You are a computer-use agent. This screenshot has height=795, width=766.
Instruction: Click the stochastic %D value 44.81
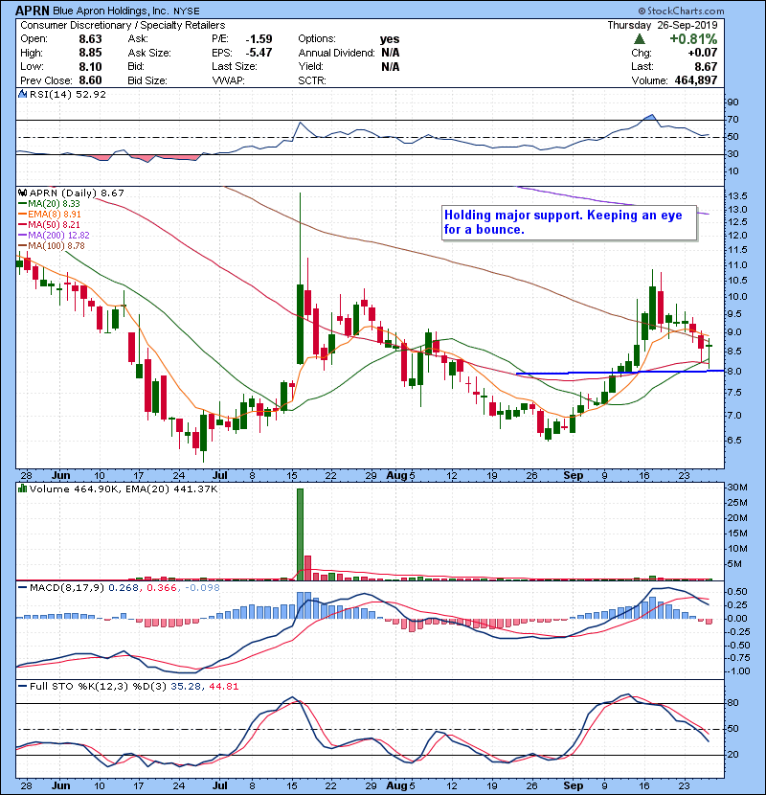tap(222, 687)
